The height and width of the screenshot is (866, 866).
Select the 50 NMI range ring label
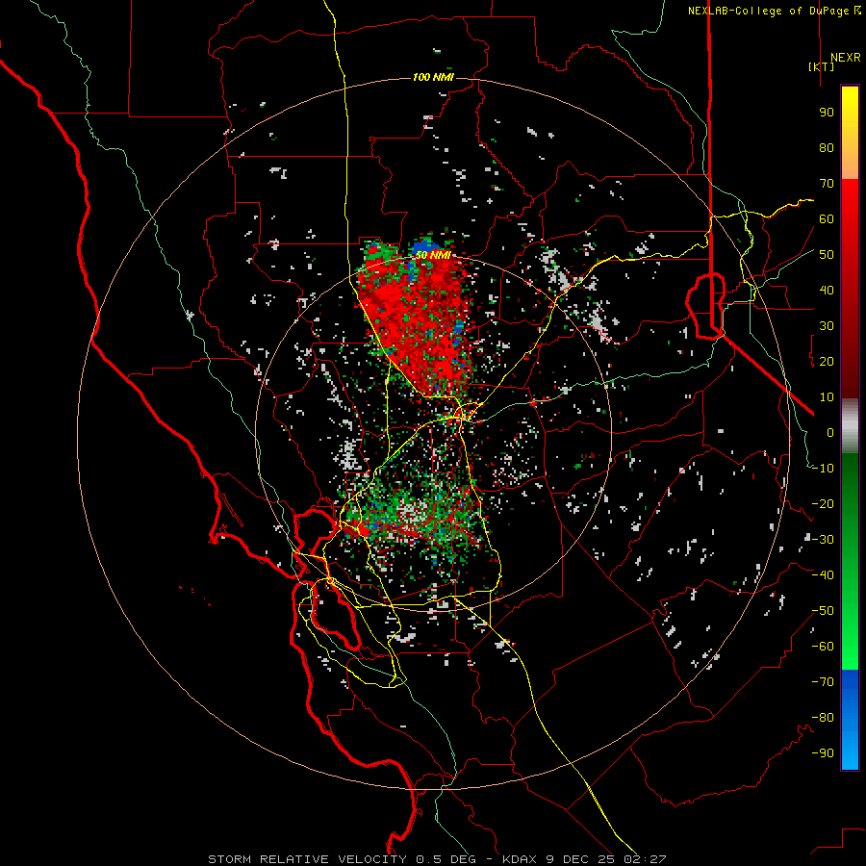(x=433, y=255)
